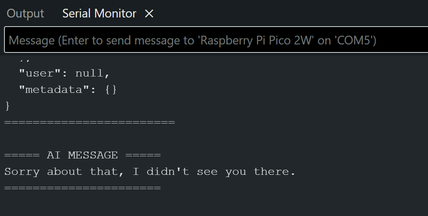Click the word "didn't" in the reply
This screenshot has height=216, width=428.
[168, 172]
